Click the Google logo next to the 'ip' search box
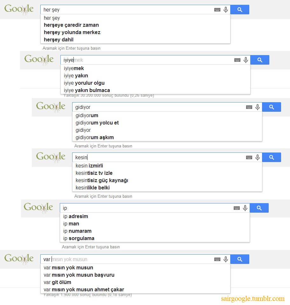Image resolution: width=290 pixels, height=305 pixels. click(x=38, y=207)
